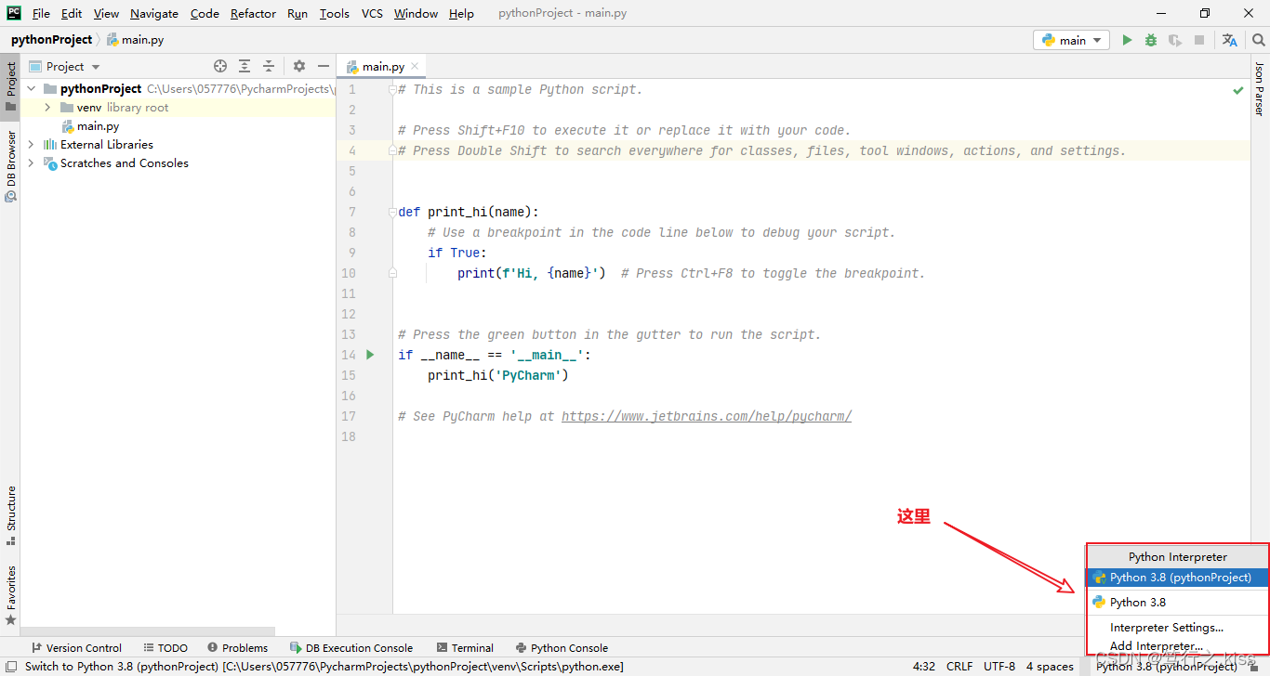Expand Scratches and Consoles node

pyautogui.click(x=31, y=163)
